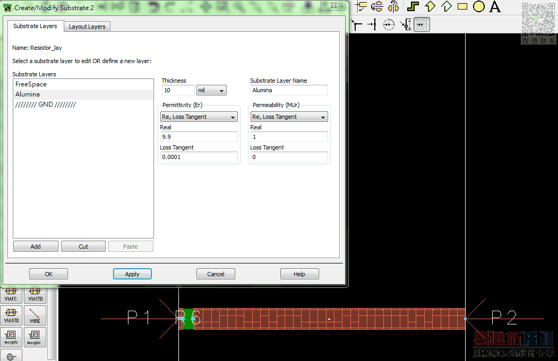Select the WIRE component in the palette
558x361 pixels.
[35, 315]
